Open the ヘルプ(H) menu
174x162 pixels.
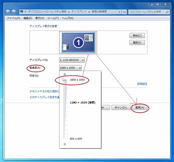click(68, 18)
